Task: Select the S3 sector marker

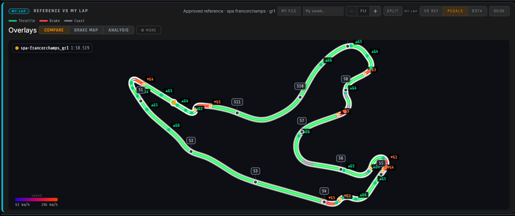Action: click(255, 171)
